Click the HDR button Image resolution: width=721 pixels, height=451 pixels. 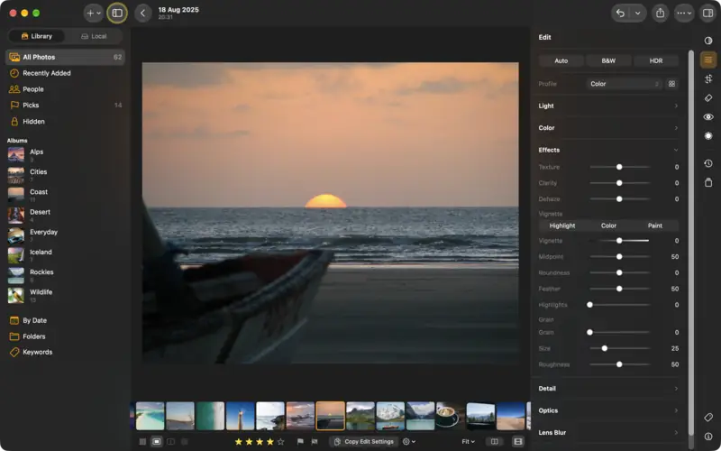tap(656, 60)
